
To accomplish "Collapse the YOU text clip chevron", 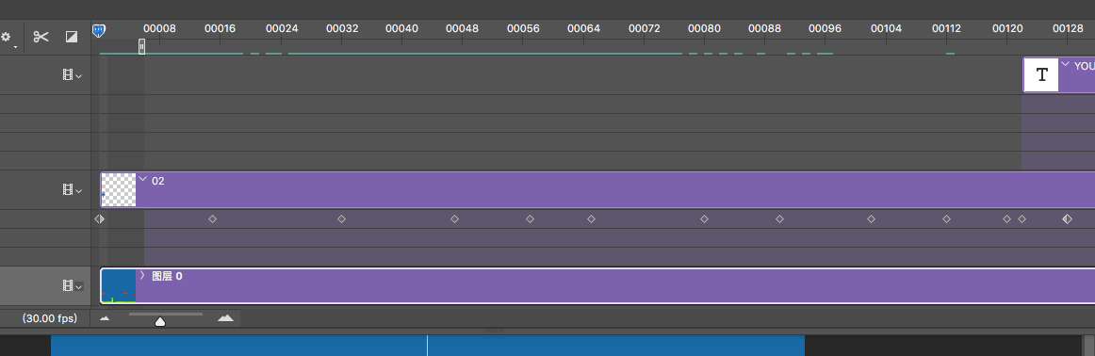I will 1065,64.
